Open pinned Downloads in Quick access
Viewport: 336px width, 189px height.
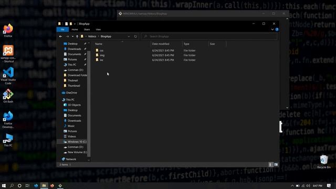(x=75, y=49)
